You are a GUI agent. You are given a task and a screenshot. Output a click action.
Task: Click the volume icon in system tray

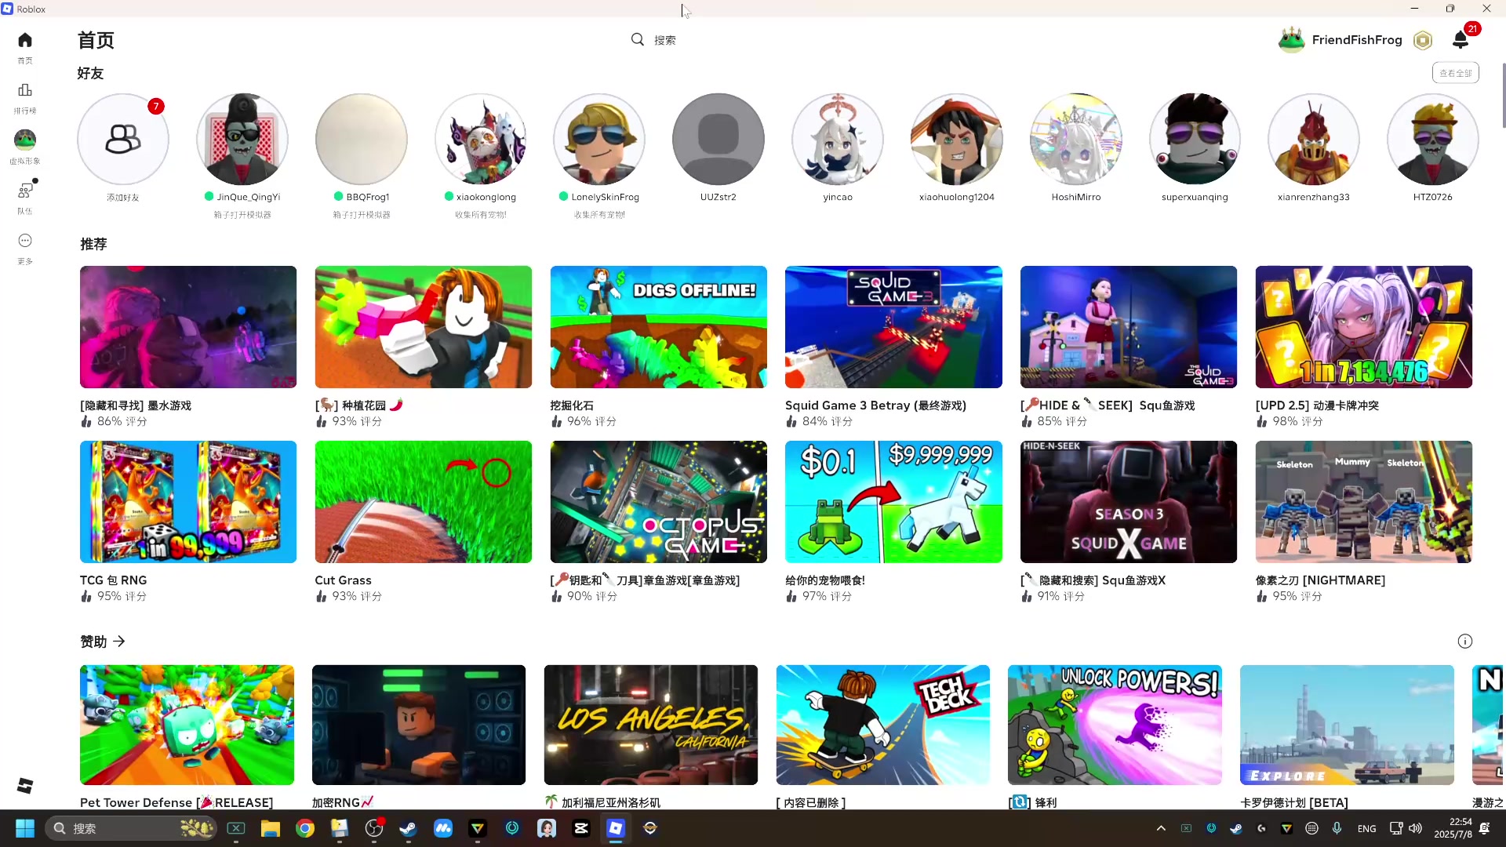[1415, 828]
